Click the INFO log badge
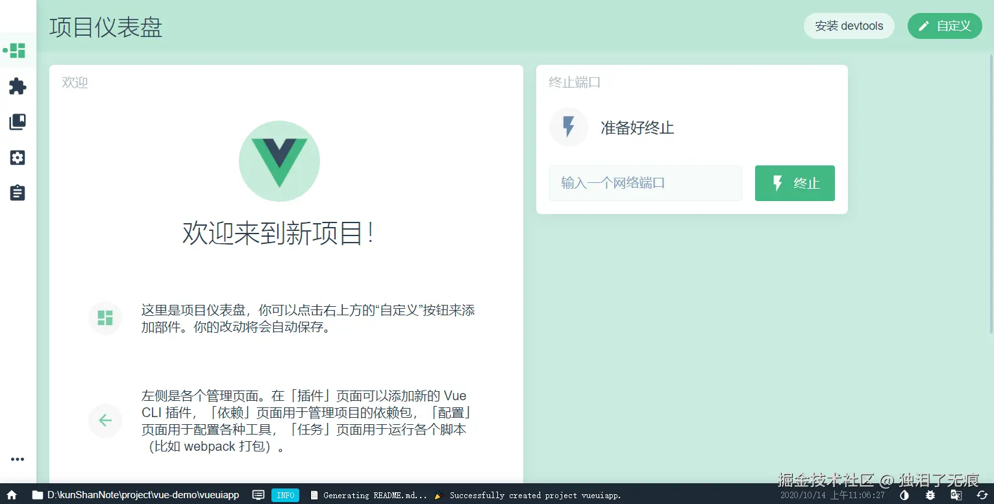 [x=285, y=495]
